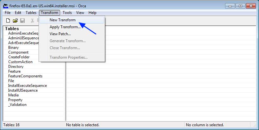Open the Help menu
This screenshot has width=259, height=130.
coord(92,13)
